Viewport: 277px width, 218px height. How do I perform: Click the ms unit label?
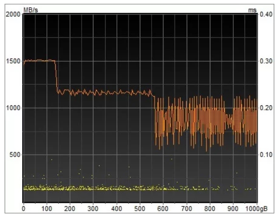point(252,10)
